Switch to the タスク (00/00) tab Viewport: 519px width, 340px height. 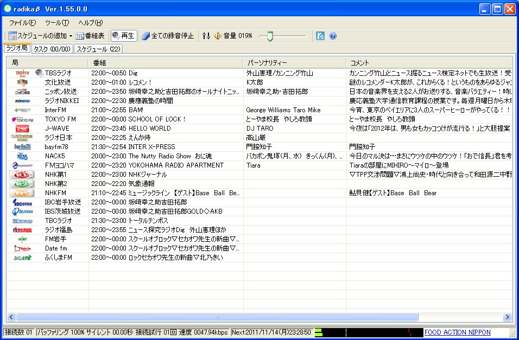tap(52, 49)
